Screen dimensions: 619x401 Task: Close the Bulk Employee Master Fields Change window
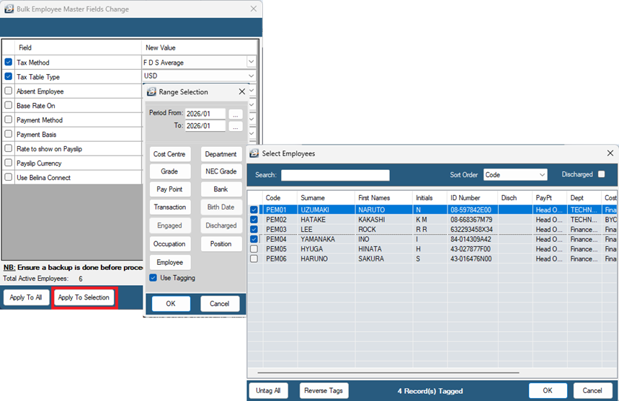click(x=254, y=9)
